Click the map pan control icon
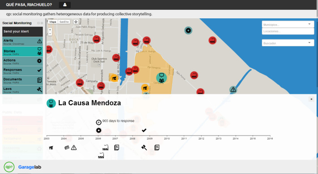This screenshot has width=318, height=174. (76, 21)
